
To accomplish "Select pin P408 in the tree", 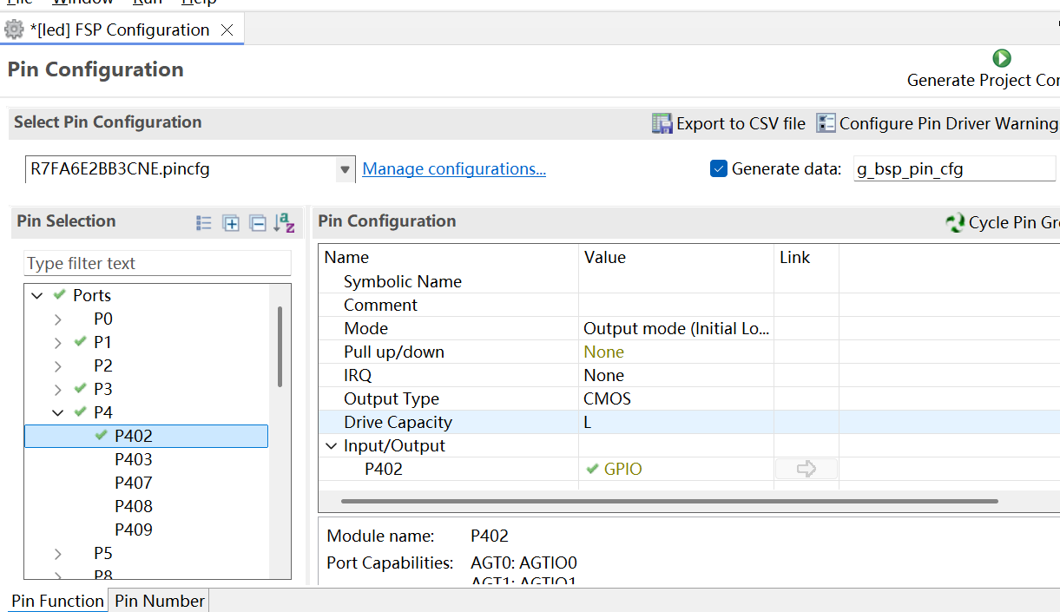I will point(133,506).
